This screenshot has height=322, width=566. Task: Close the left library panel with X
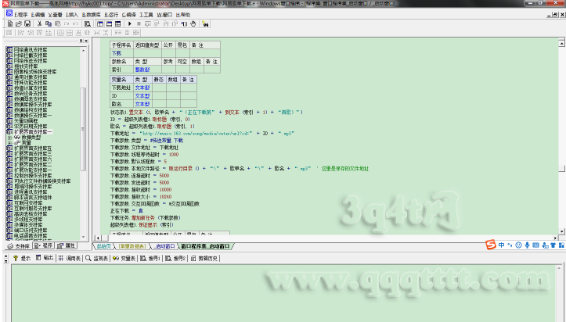coord(86,41)
